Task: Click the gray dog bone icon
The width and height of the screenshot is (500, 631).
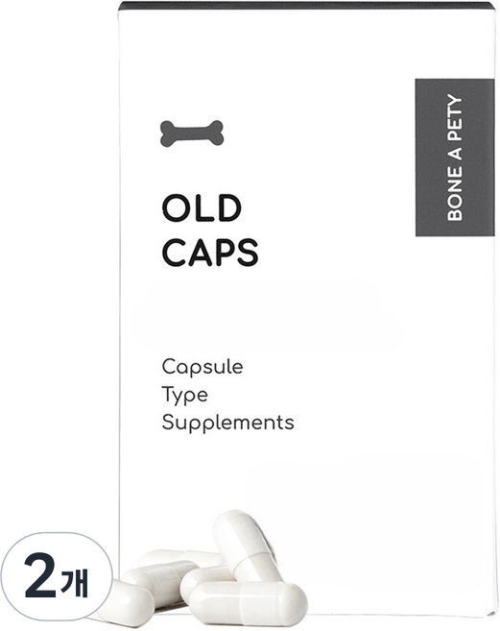Action: (192, 133)
